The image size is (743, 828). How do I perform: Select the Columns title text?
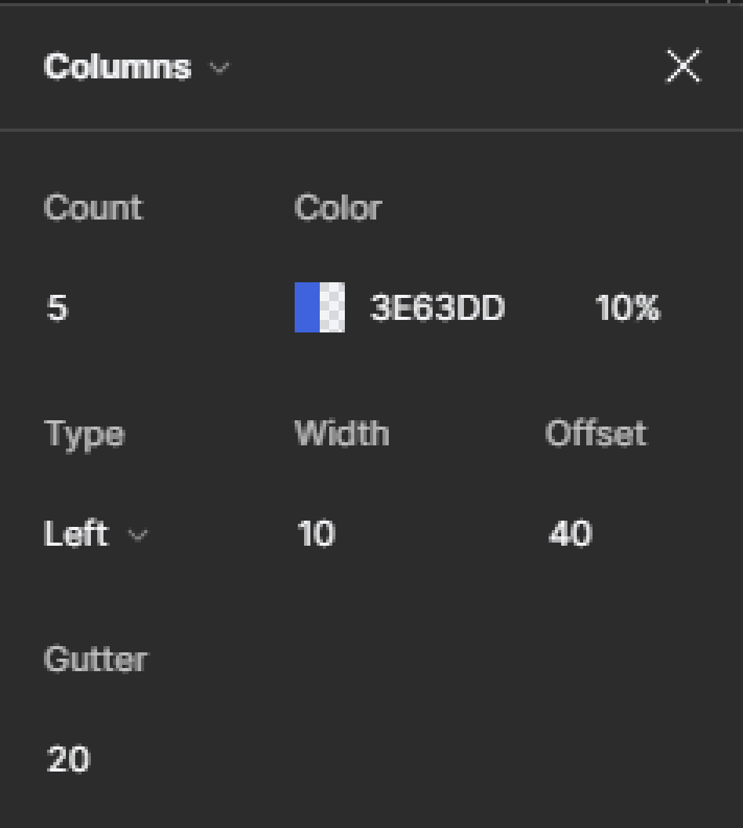[x=117, y=67]
